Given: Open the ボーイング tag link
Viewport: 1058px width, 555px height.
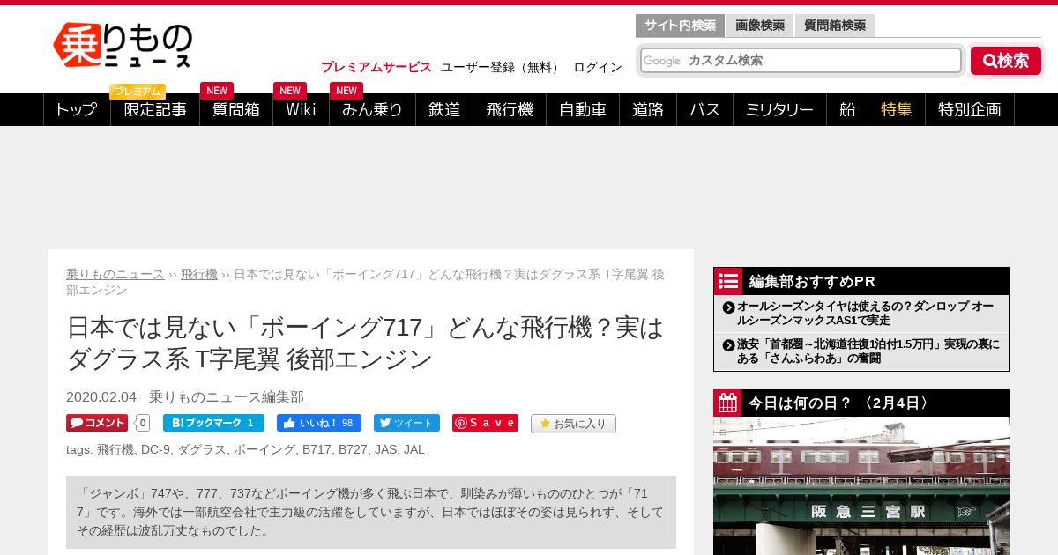Looking at the screenshot, I should point(264,449).
